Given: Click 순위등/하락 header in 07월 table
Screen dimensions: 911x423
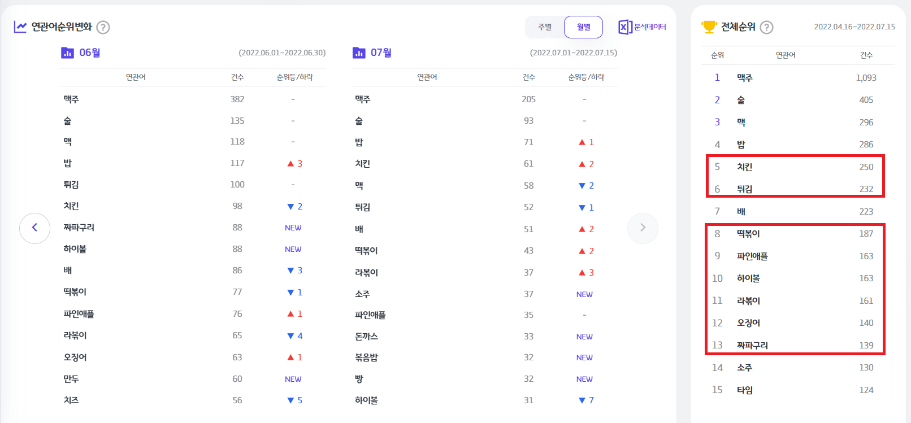Looking at the screenshot, I should point(586,77).
